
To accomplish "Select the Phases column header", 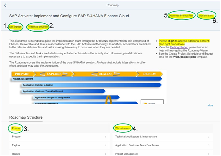I will click(x=16, y=128).
